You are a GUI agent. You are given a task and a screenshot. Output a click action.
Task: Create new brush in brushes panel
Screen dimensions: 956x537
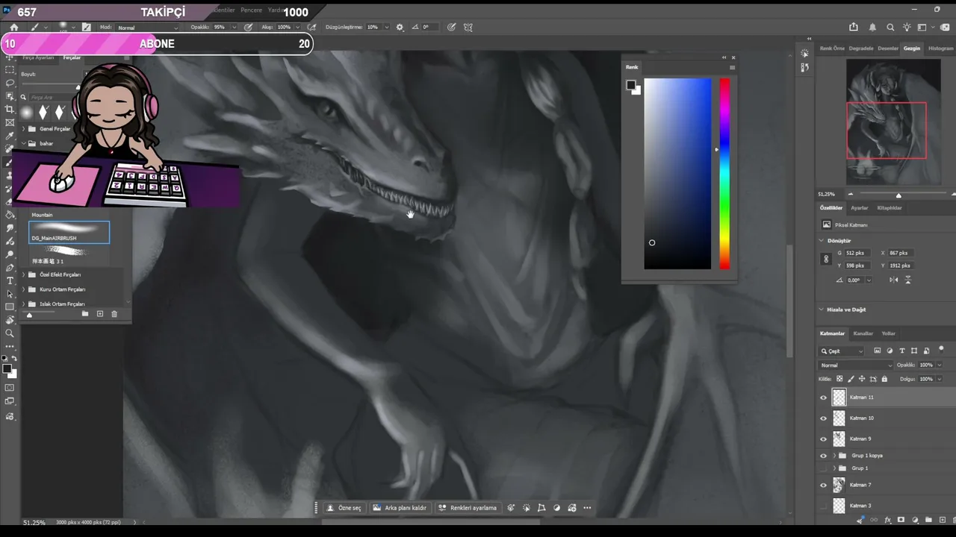pyautogui.click(x=99, y=314)
